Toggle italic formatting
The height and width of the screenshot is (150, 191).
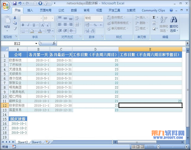[x=28, y=25]
